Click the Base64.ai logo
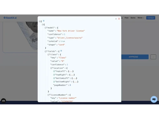Image resolution: width=159 pixels, height=119 pixels. pos(10,18)
